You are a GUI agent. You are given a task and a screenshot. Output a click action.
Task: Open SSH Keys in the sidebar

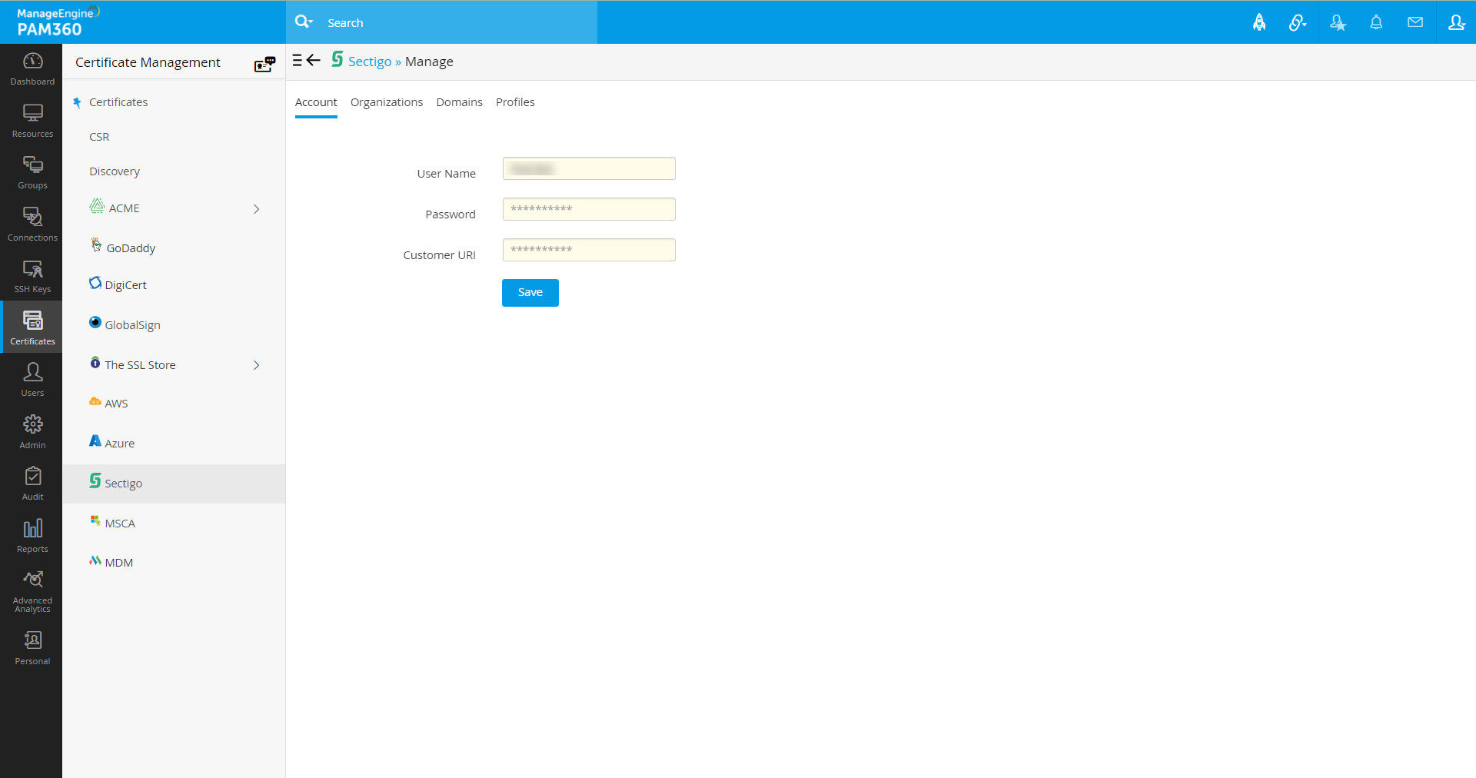coord(32,277)
